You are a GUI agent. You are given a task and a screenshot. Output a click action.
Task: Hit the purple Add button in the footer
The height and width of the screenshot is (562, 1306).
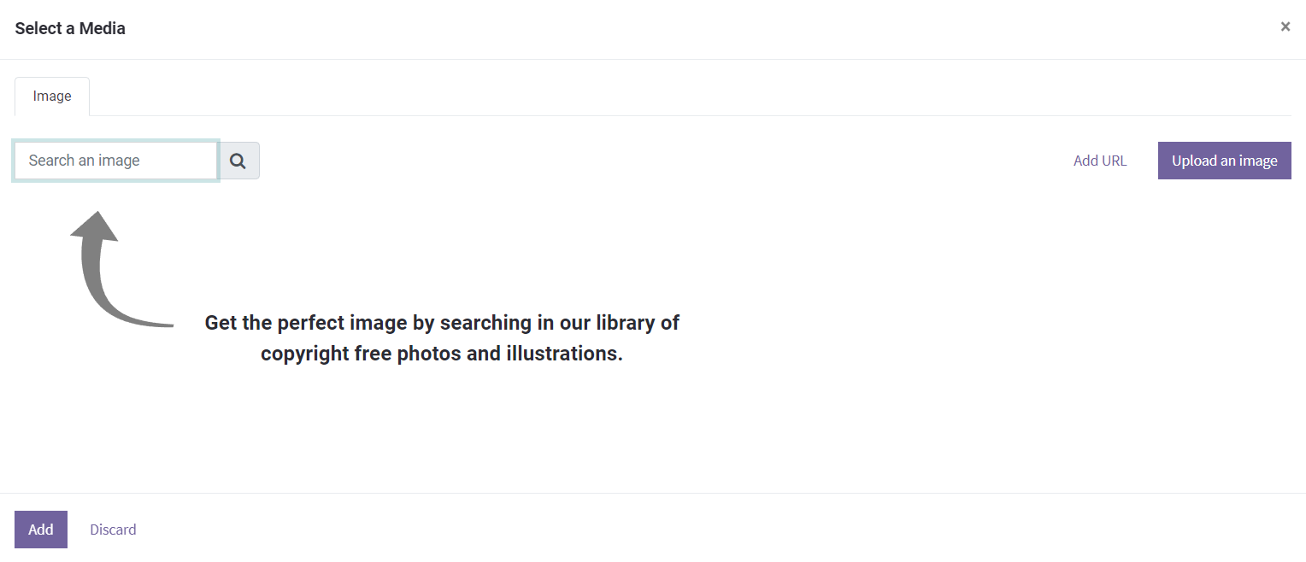point(41,530)
